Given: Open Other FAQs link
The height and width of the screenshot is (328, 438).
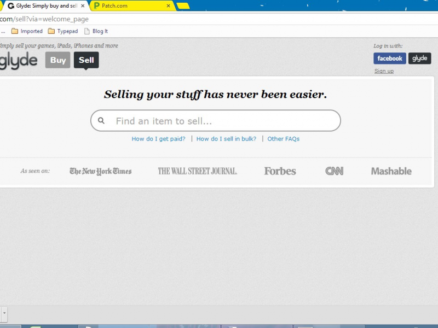Looking at the screenshot, I should [283, 139].
